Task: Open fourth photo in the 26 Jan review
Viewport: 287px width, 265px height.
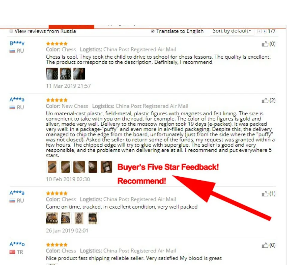Action: (x=93, y=218)
